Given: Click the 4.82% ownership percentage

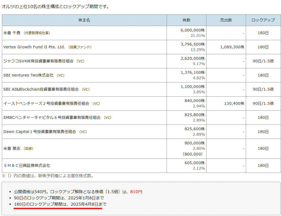Looking at the screenshot, I should point(199,78).
